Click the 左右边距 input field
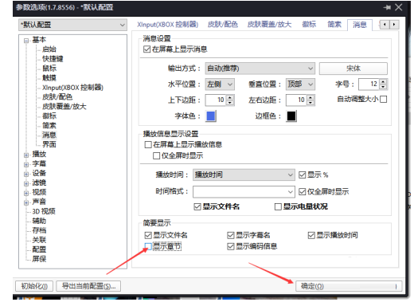The image size is (414, 306). coord(297,100)
